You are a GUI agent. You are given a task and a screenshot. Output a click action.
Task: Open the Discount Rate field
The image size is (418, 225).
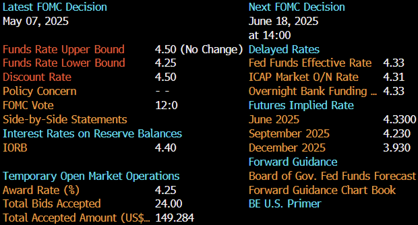click(x=37, y=77)
